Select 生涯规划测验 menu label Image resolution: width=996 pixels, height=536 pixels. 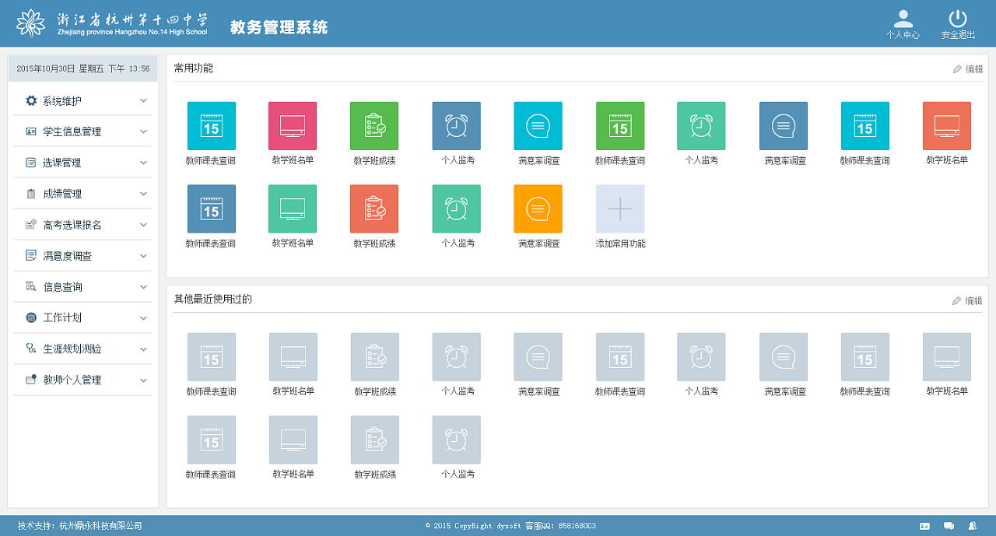point(72,349)
